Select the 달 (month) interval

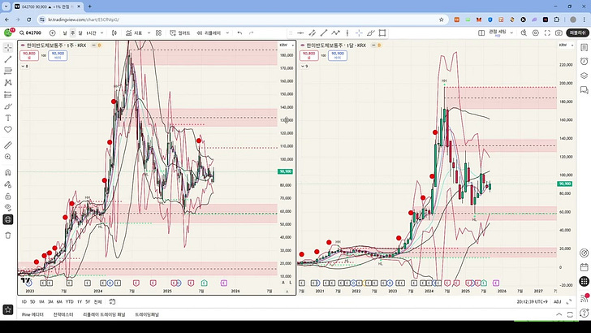point(80,32)
